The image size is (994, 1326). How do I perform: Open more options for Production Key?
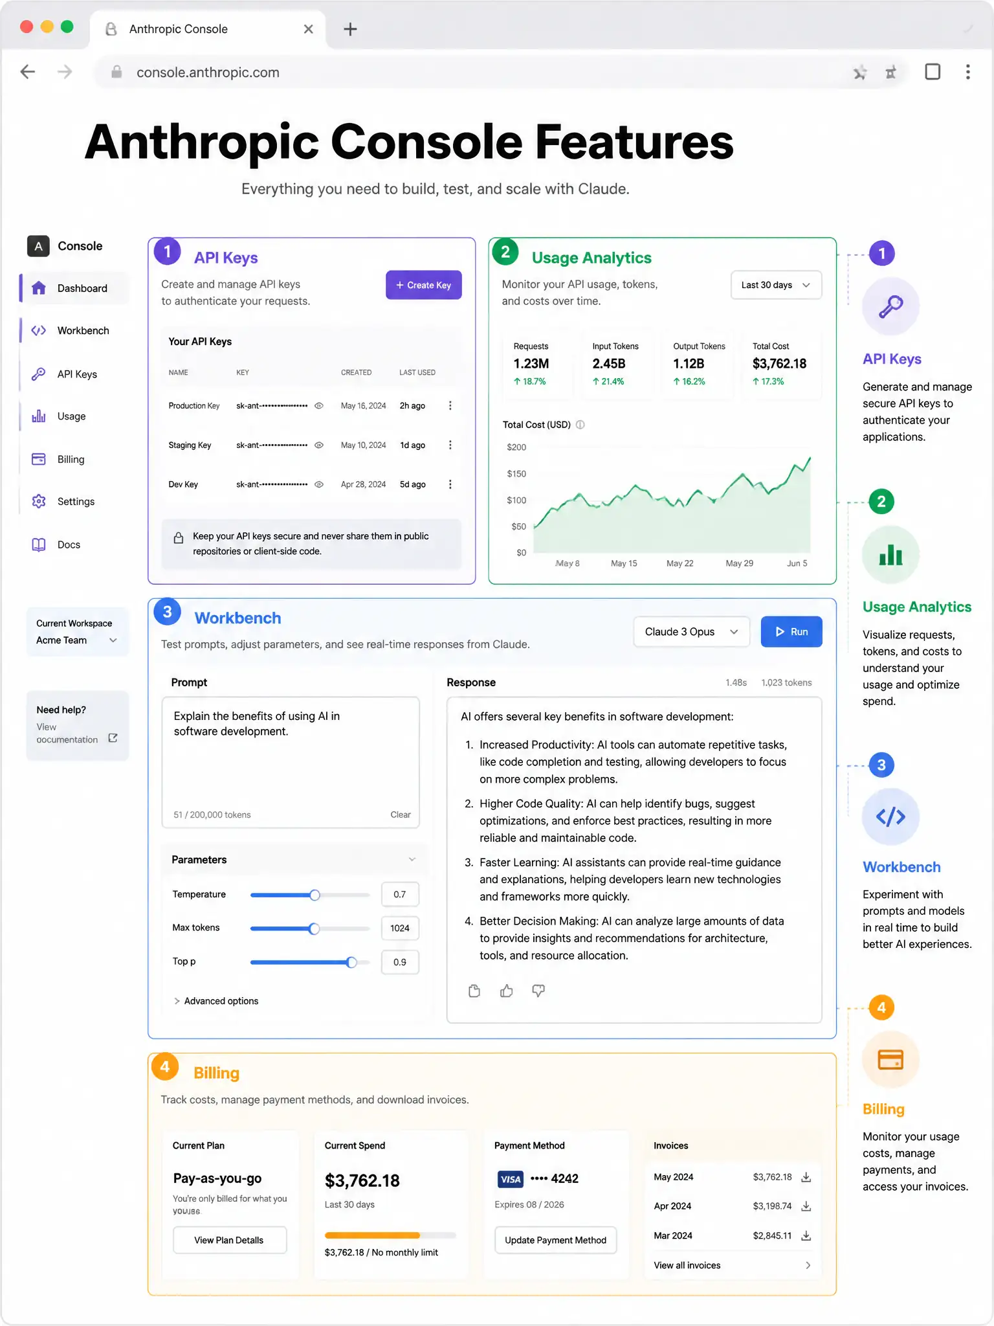[450, 406]
